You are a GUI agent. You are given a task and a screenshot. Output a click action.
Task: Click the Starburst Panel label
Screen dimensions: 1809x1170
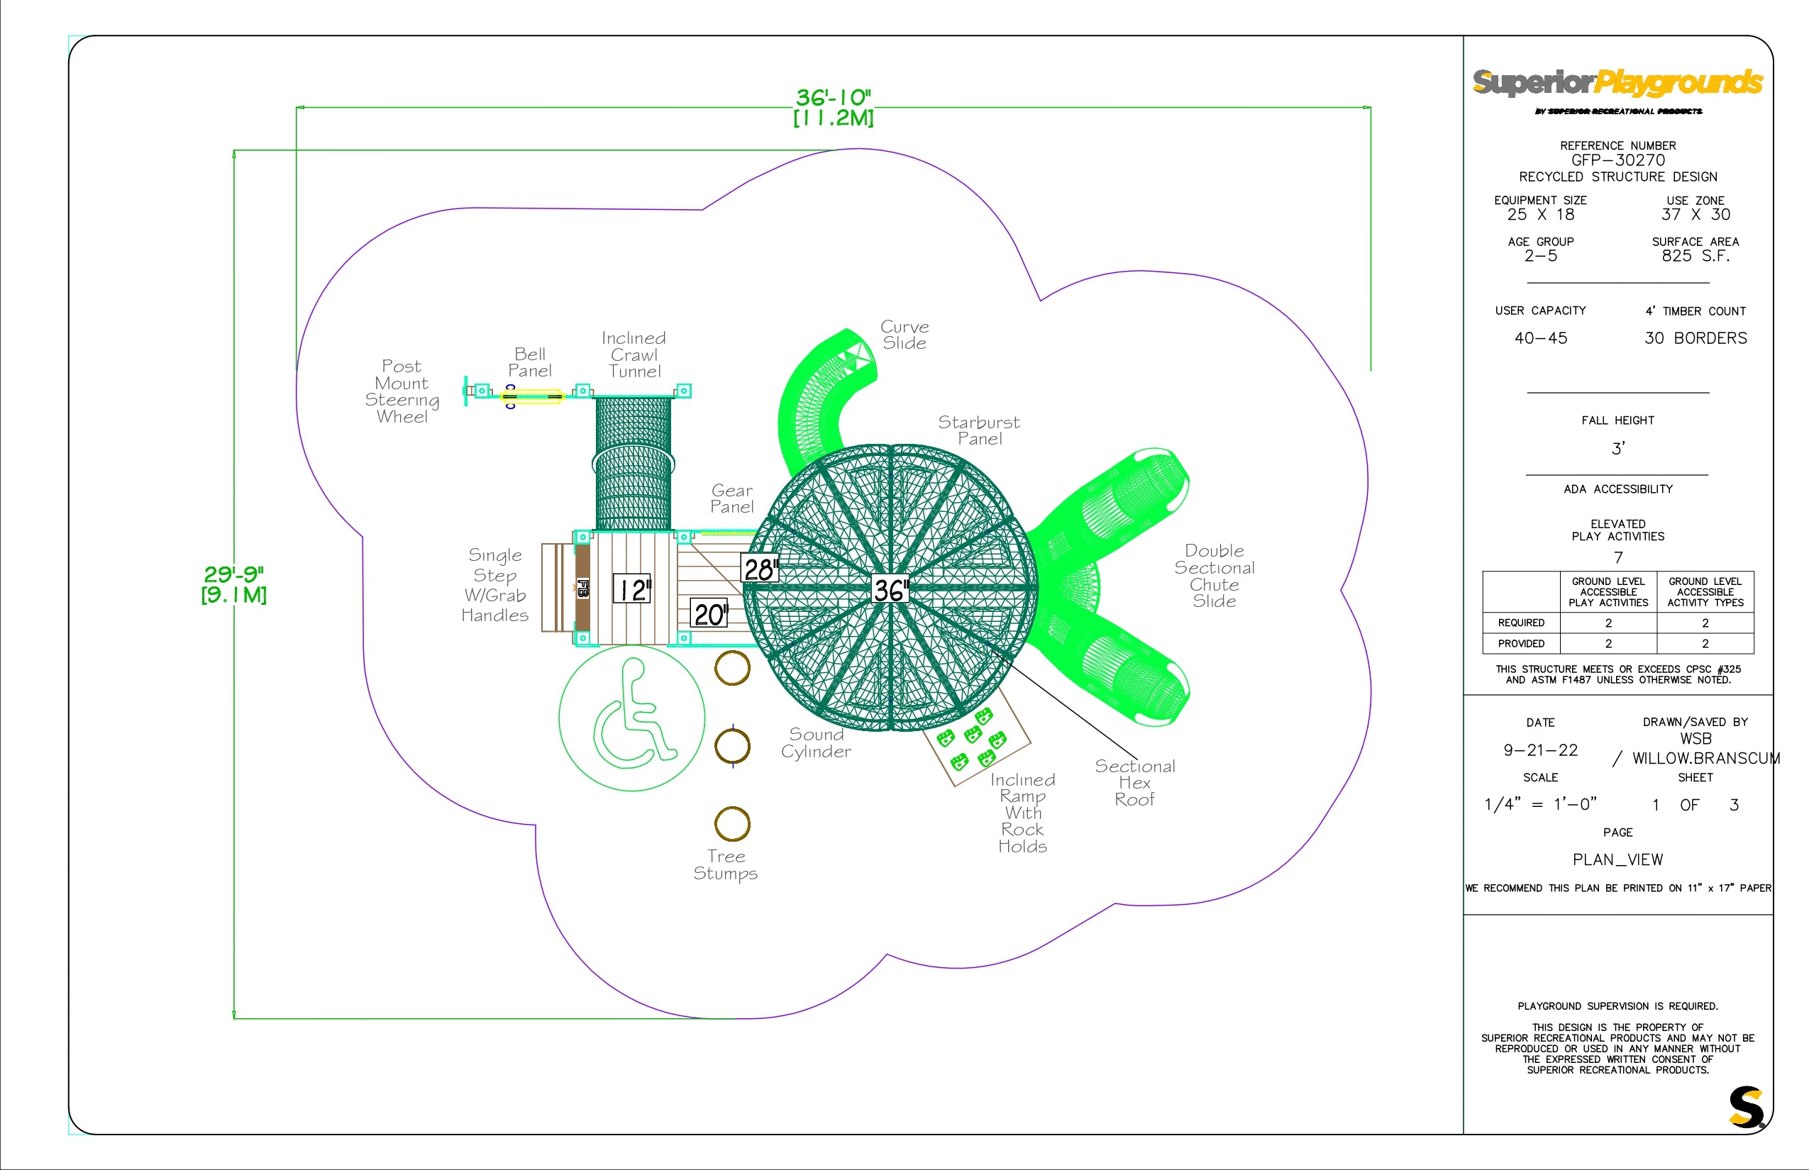point(979,430)
